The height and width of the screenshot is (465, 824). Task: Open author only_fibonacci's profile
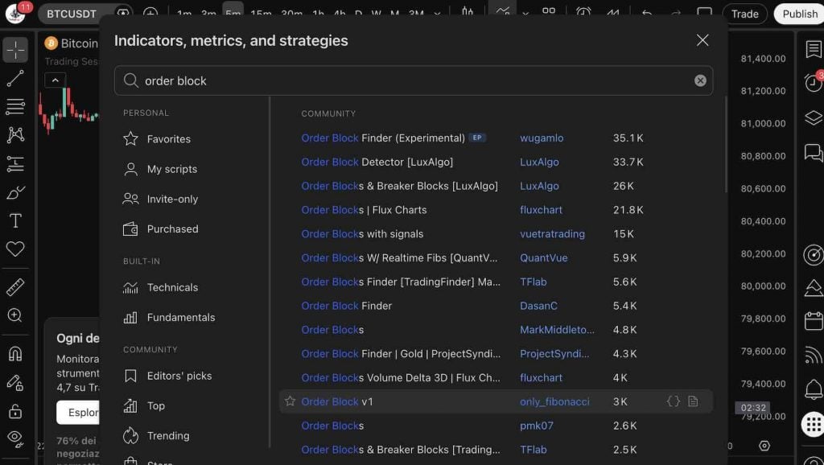pos(554,401)
